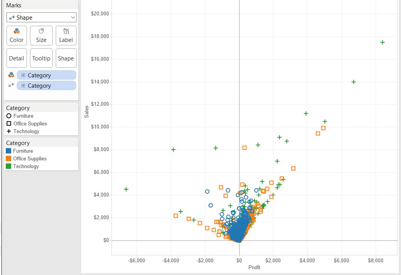Open the Size marks card
The image size is (401, 275).
(41, 35)
